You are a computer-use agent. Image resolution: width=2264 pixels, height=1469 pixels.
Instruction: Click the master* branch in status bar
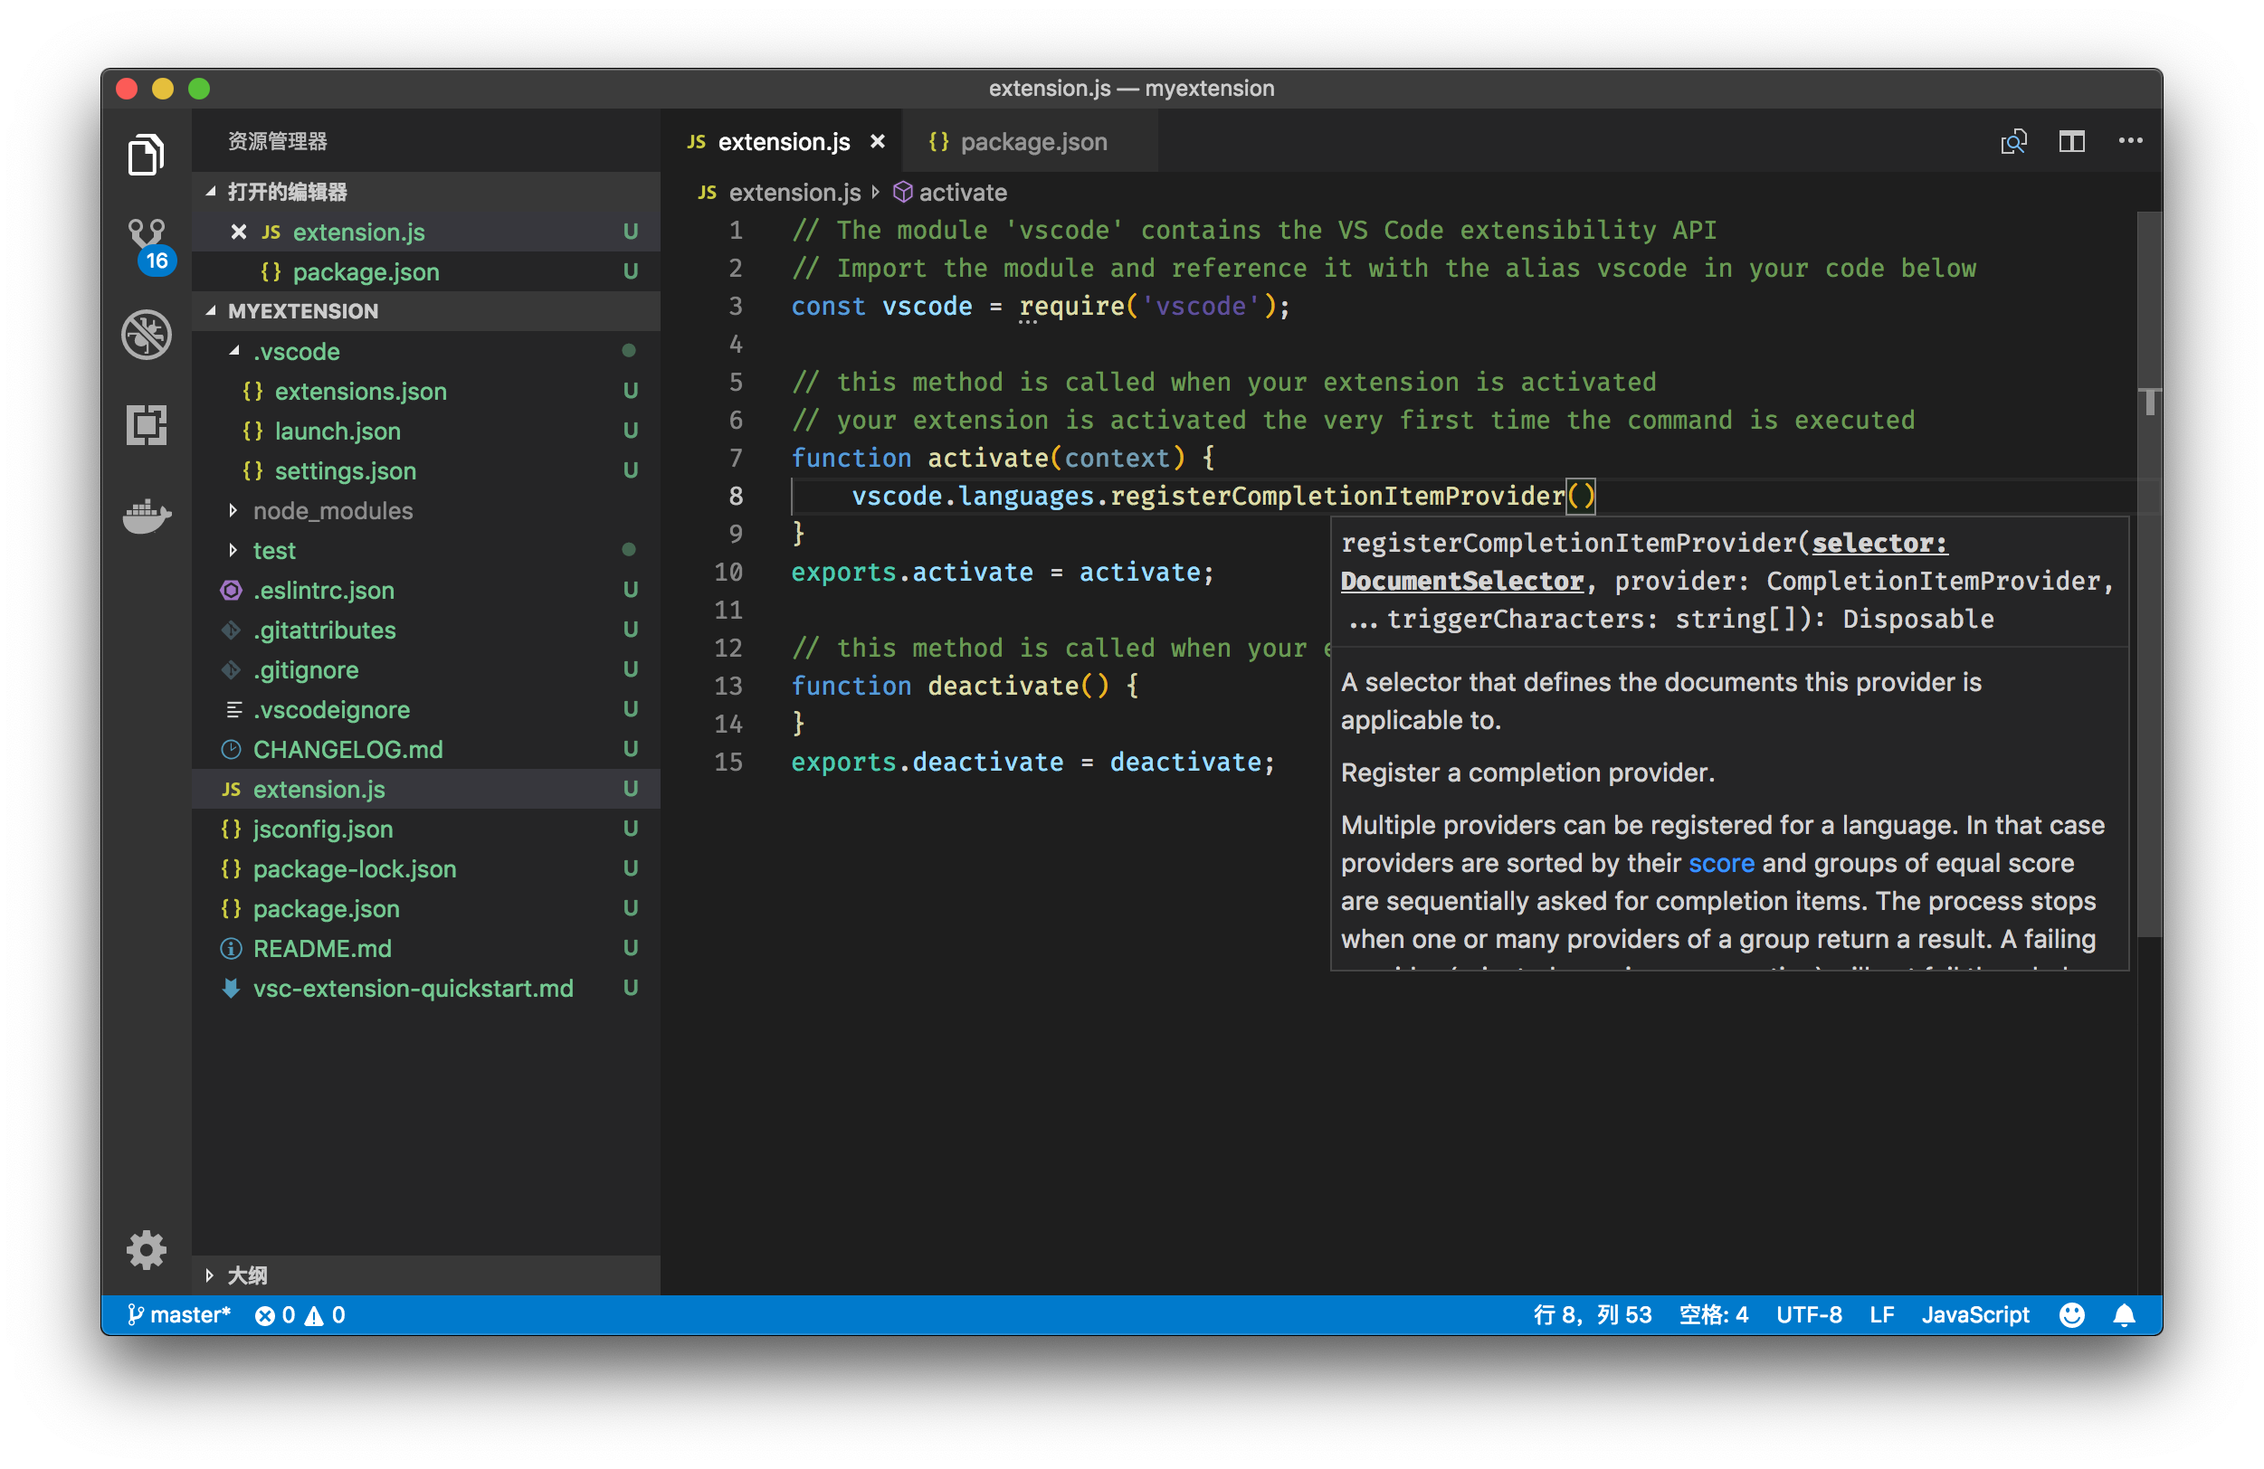click(x=181, y=1315)
